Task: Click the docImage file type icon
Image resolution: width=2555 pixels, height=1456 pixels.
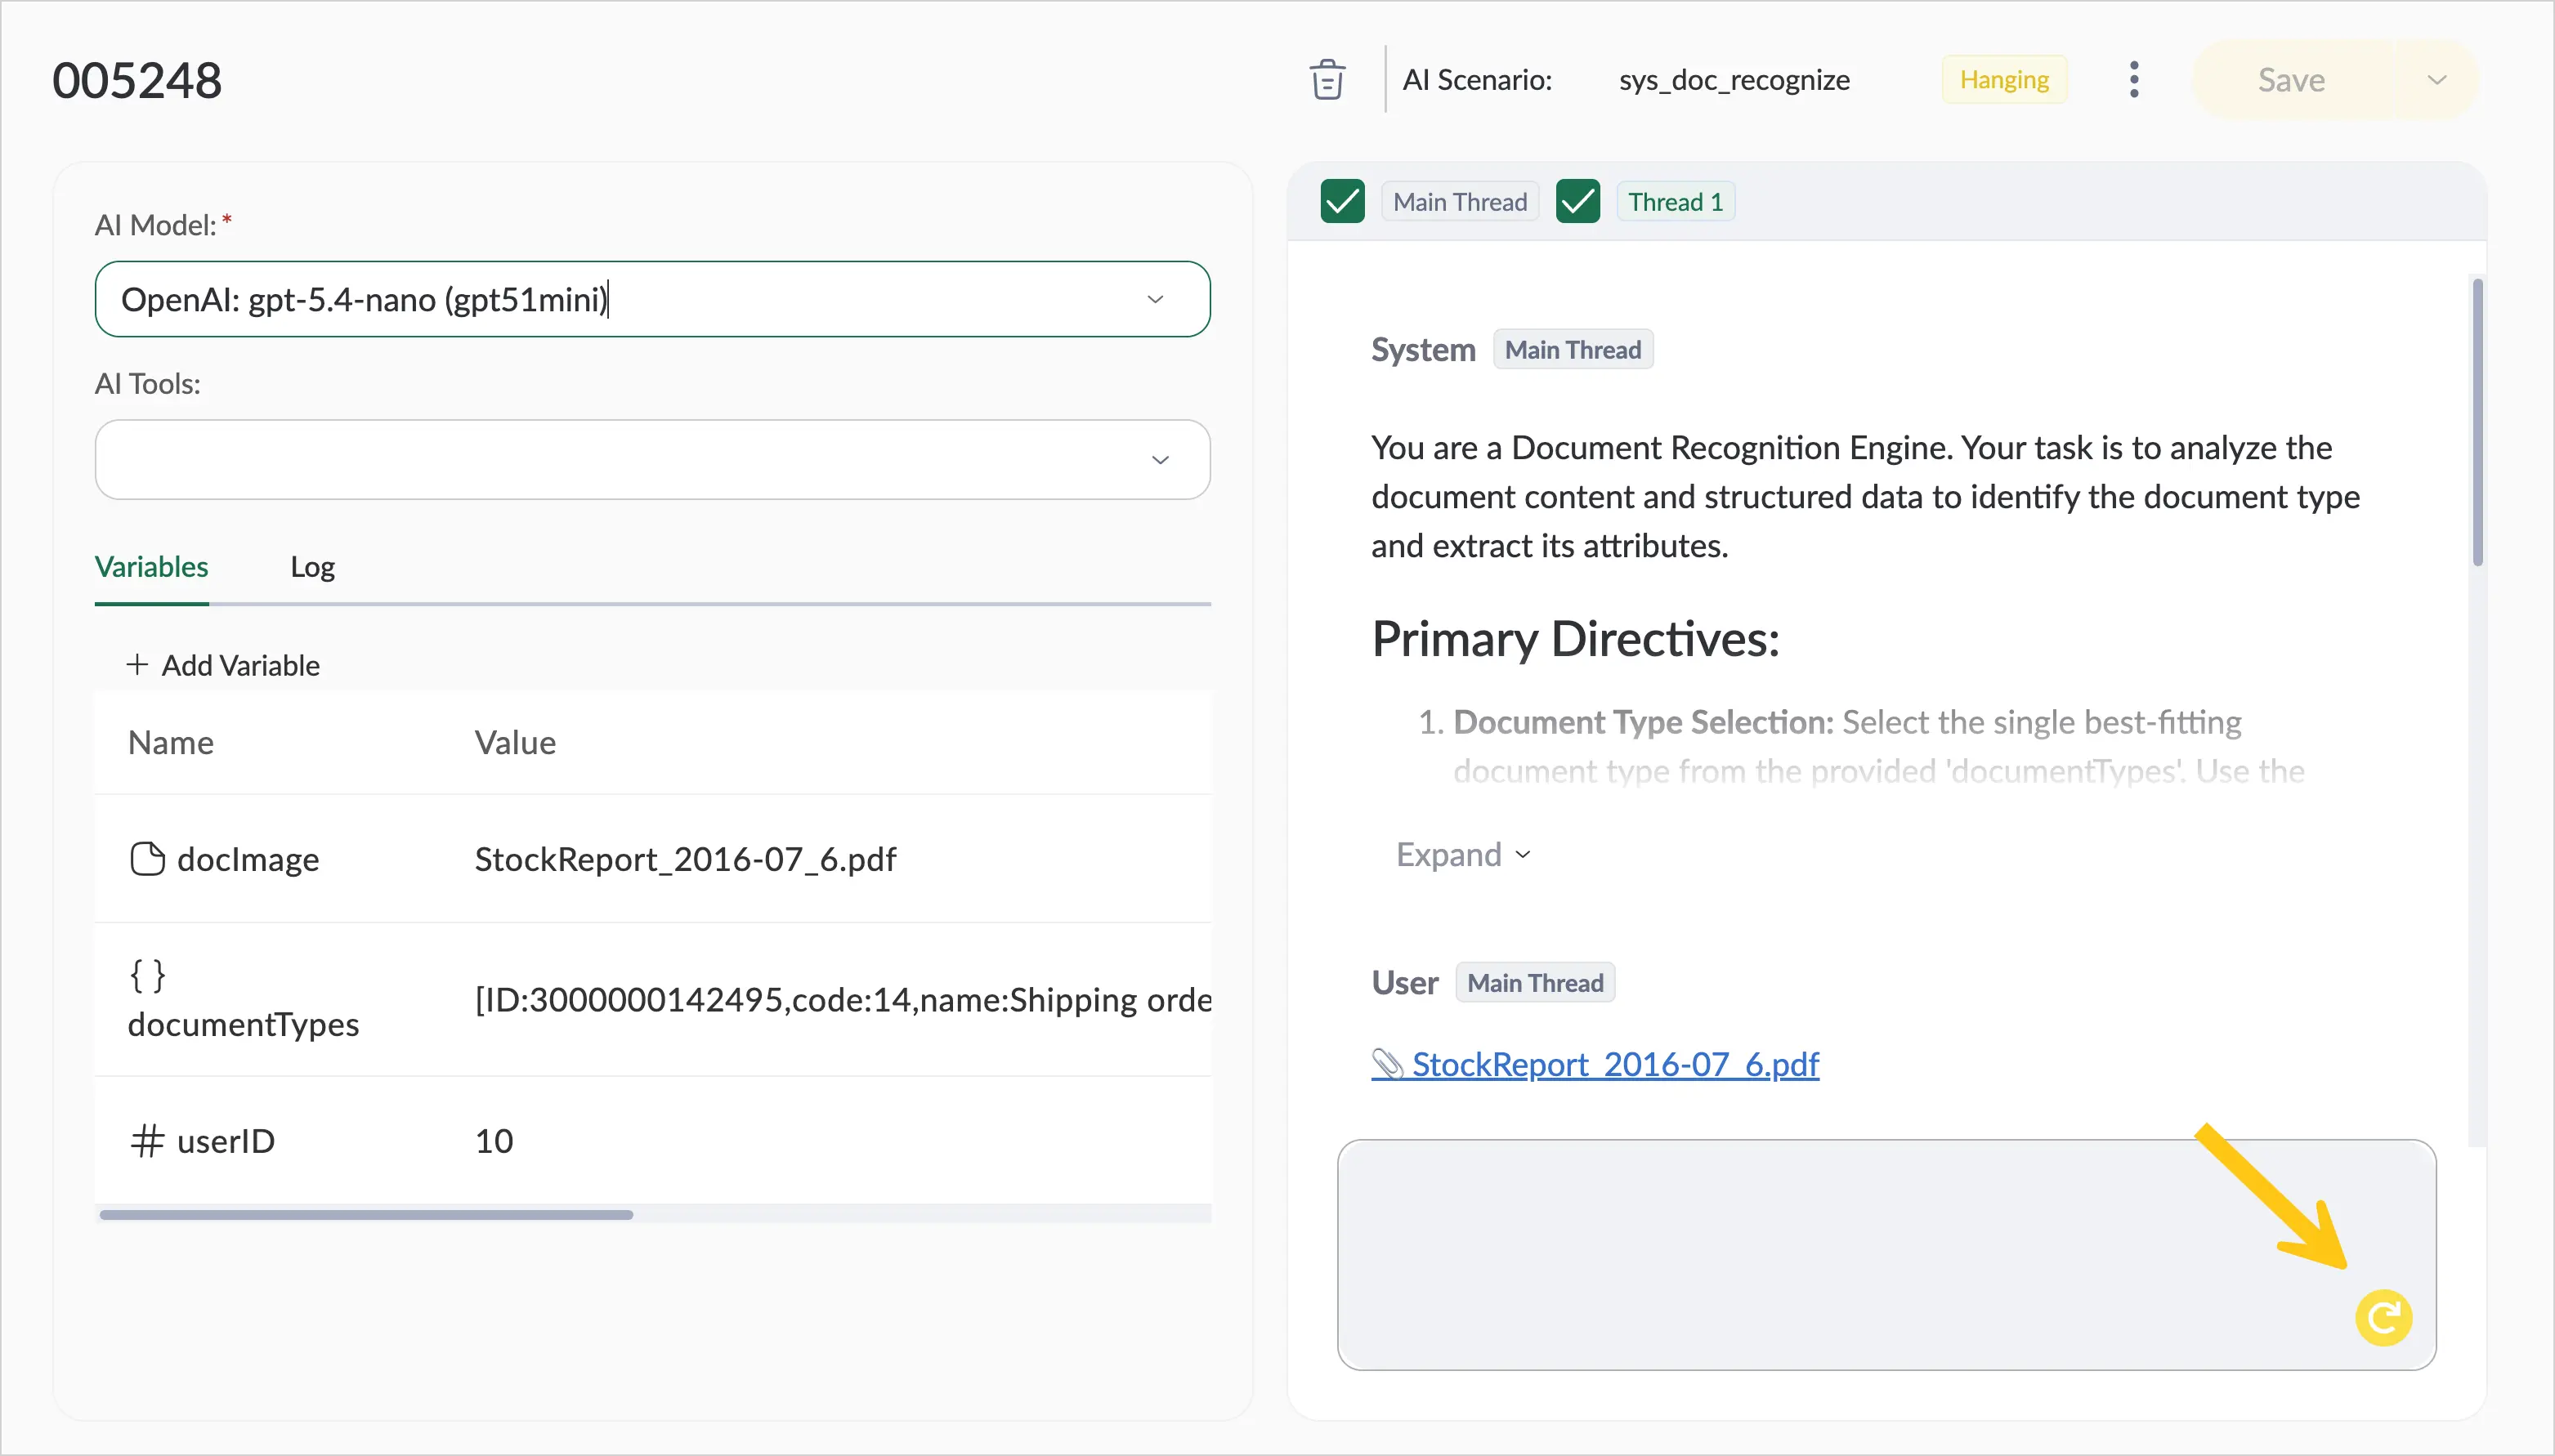Action: pyautogui.click(x=147, y=858)
